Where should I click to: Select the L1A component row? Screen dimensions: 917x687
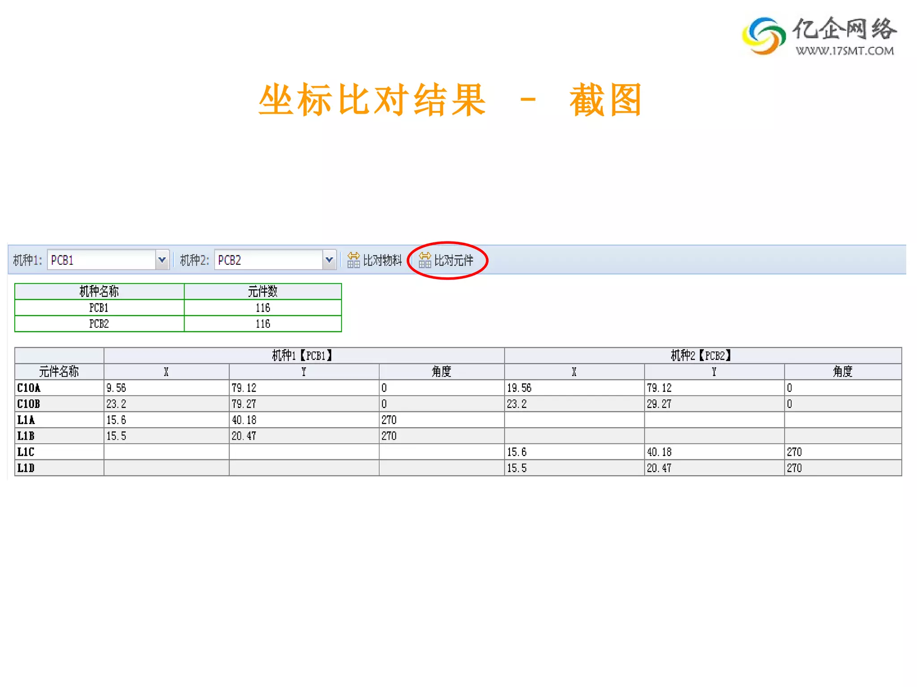coord(458,420)
